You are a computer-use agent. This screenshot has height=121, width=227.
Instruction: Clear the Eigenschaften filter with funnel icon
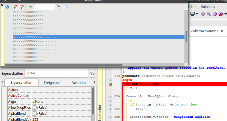(92, 73)
